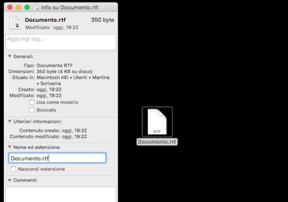
Task: Click the small document proxy icon in the title bar
Action: [36, 8]
